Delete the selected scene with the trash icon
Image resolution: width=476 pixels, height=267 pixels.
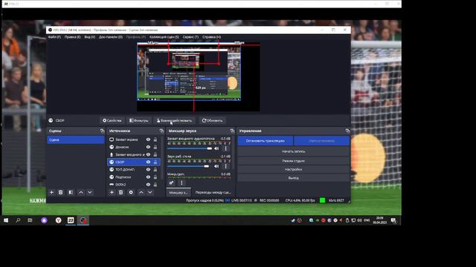pos(61,192)
